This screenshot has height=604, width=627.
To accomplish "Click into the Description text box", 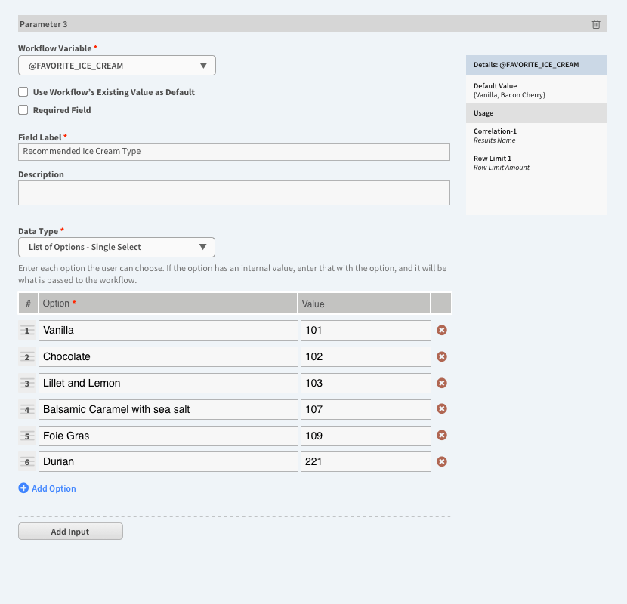I will (234, 193).
